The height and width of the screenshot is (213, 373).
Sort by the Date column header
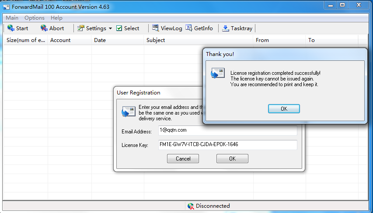(x=117, y=40)
